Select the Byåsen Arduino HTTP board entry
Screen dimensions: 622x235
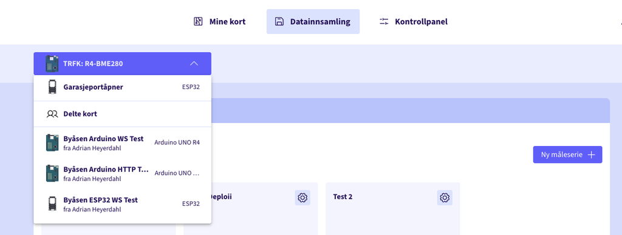click(x=122, y=173)
